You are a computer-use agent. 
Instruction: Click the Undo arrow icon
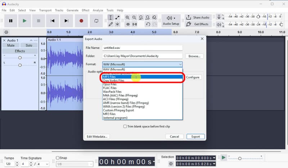pos(148,24)
